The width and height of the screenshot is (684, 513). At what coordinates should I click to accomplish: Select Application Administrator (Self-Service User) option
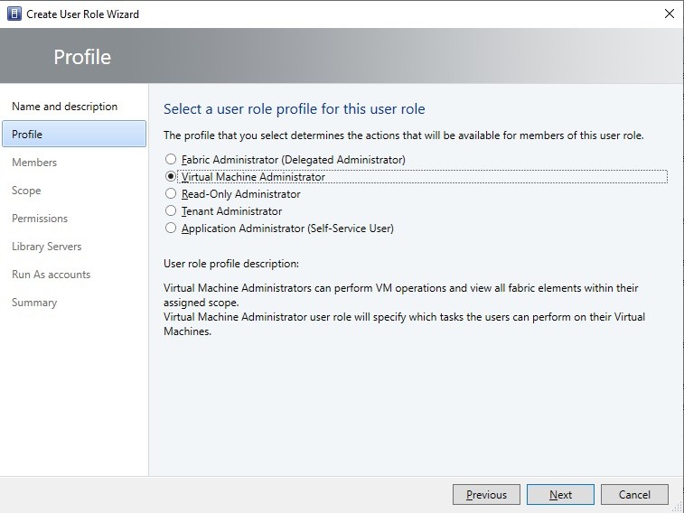[x=171, y=228]
